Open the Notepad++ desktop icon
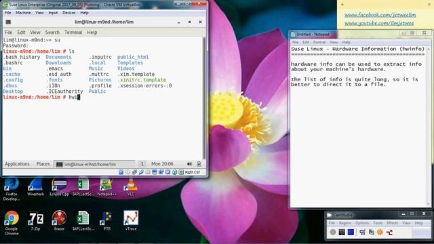This screenshot has height=244, width=434. pyautogui.click(x=106, y=188)
